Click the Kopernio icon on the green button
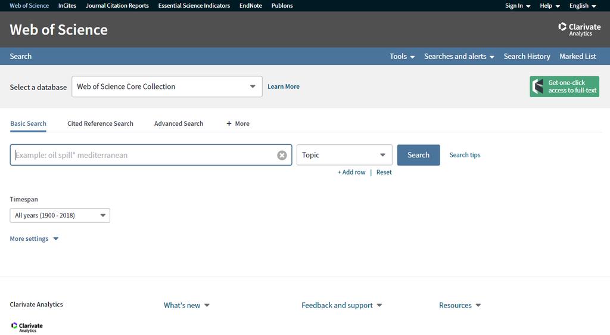The image size is (610, 335). 538,86
